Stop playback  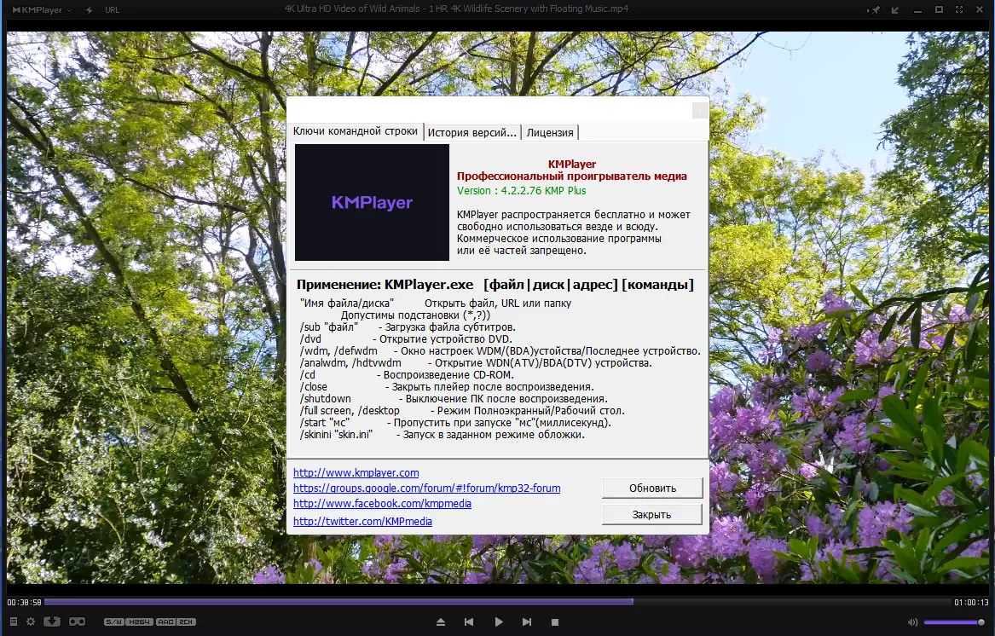click(x=554, y=622)
